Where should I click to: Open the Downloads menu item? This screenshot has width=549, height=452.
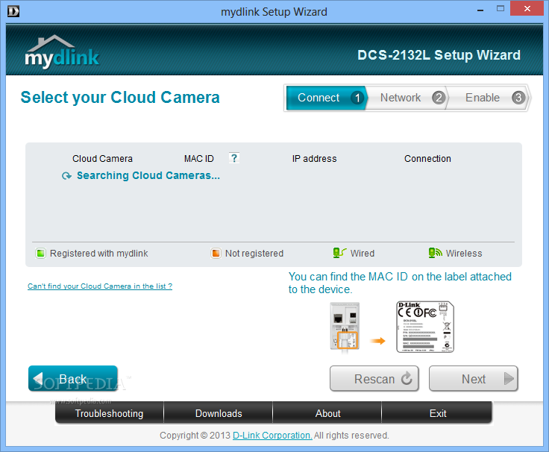219,413
